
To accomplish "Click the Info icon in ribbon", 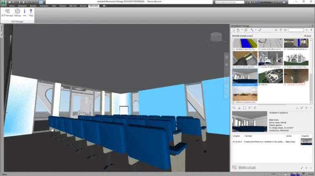I will pos(25,12).
